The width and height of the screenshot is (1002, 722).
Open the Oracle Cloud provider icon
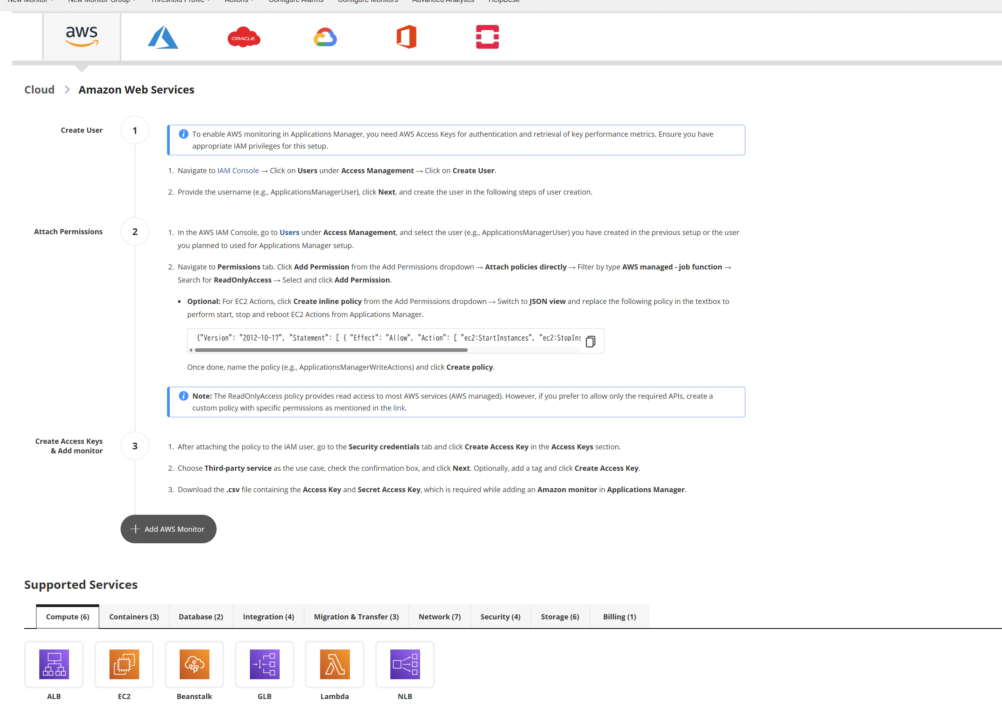244,37
